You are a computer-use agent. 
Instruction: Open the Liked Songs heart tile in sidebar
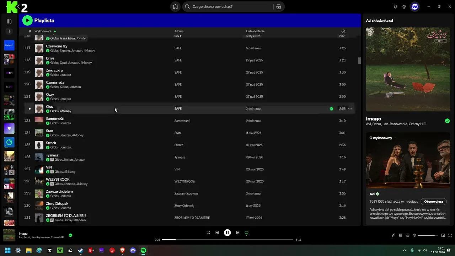tap(9, 129)
